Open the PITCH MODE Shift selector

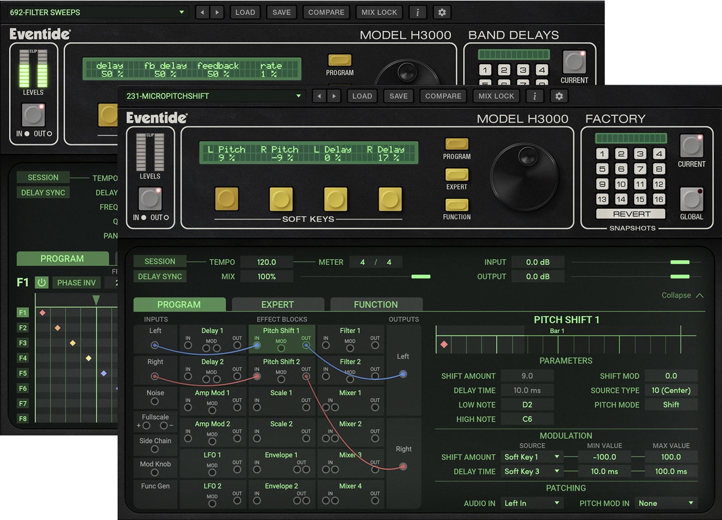671,405
